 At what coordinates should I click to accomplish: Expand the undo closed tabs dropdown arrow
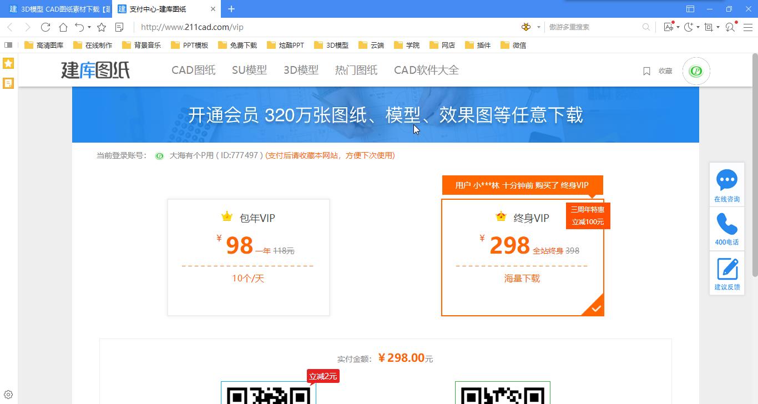pos(89,27)
